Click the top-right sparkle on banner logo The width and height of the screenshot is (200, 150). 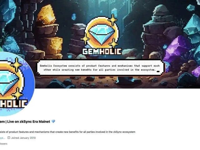point(113,20)
